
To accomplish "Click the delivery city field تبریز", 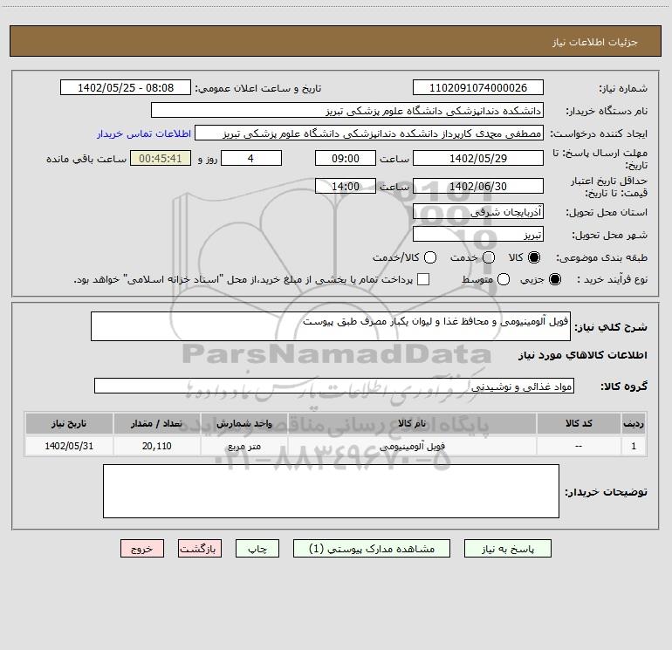I will click(x=478, y=234).
